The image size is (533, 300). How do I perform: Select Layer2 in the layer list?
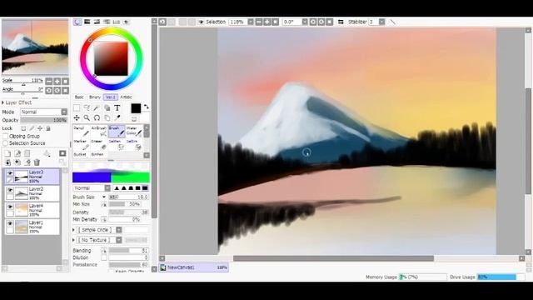32,193
